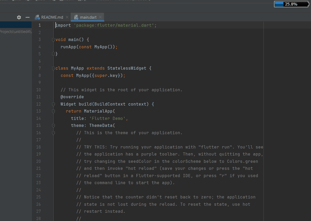The height and width of the screenshot is (221, 311).
Task: Select the highlighted row in project panel
Action: pos(16,25)
